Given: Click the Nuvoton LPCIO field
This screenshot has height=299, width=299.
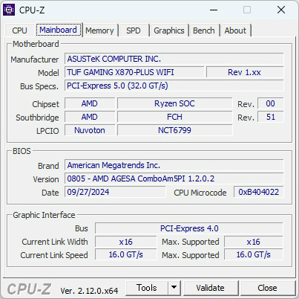Looking at the screenshot, I should coord(90,130).
